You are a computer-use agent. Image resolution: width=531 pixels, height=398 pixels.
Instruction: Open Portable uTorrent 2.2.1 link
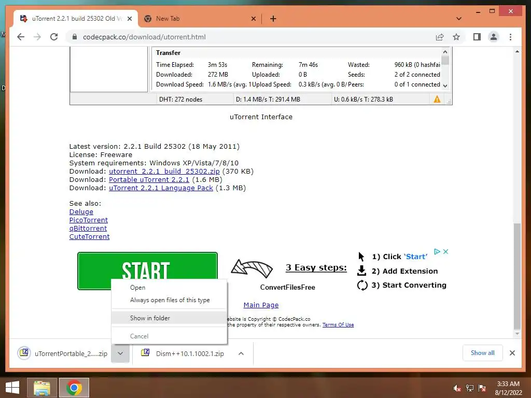pyautogui.click(x=149, y=179)
